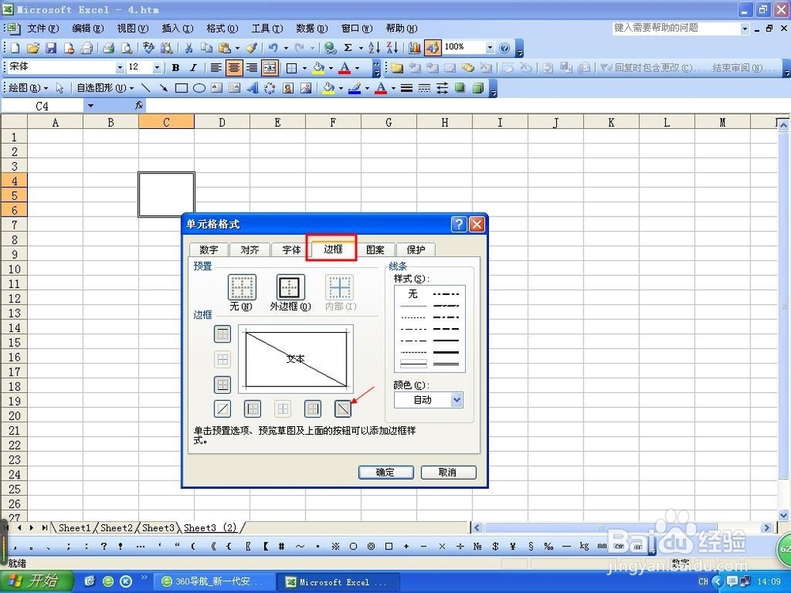The image size is (791, 593).
Task: Click the Undo arrow icon
Action: [x=273, y=48]
